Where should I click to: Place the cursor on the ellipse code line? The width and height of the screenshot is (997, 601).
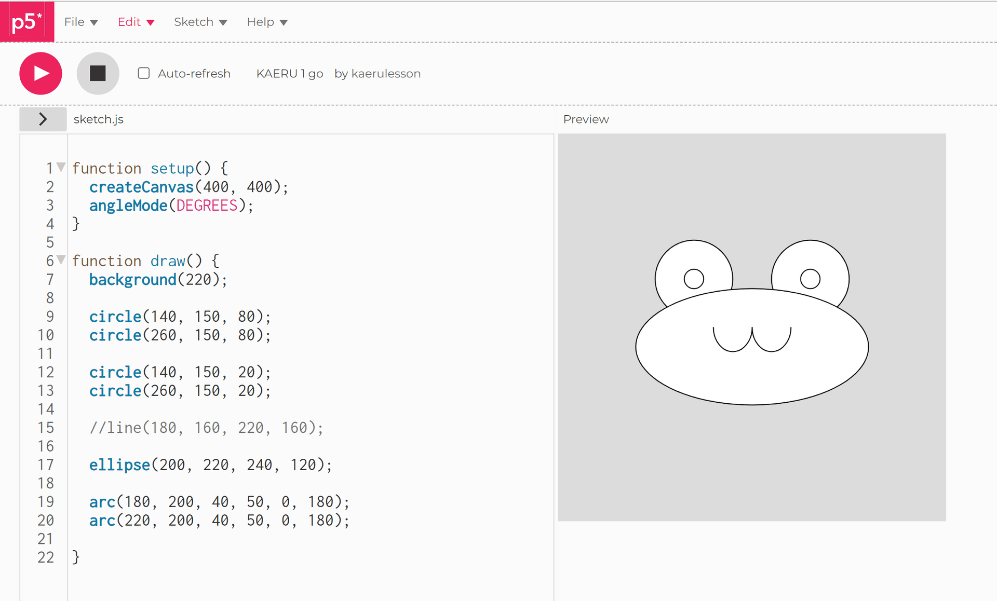(210, 465)
